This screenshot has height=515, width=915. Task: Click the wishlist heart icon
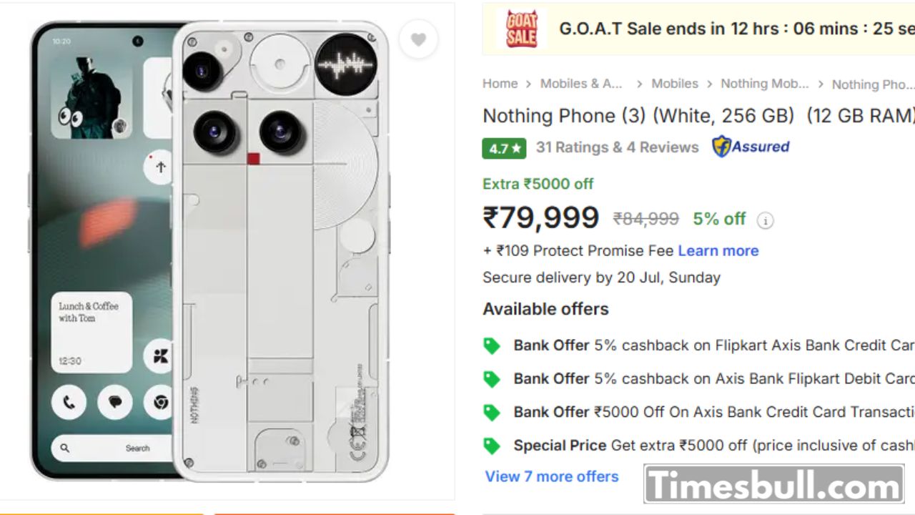click(418, 40)
